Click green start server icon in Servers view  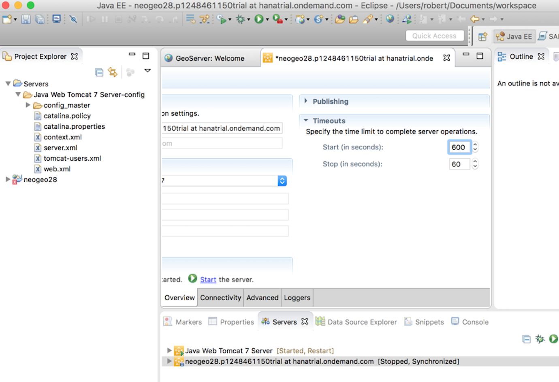tap(553, 339)
